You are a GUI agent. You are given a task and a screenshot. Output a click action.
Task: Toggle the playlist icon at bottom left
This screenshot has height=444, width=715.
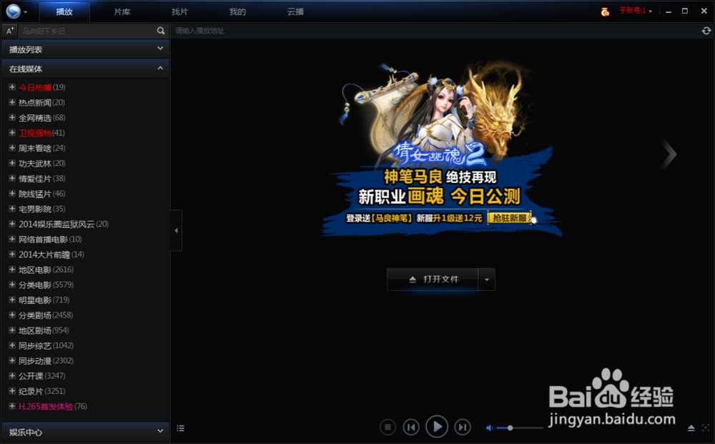point(181,428)
